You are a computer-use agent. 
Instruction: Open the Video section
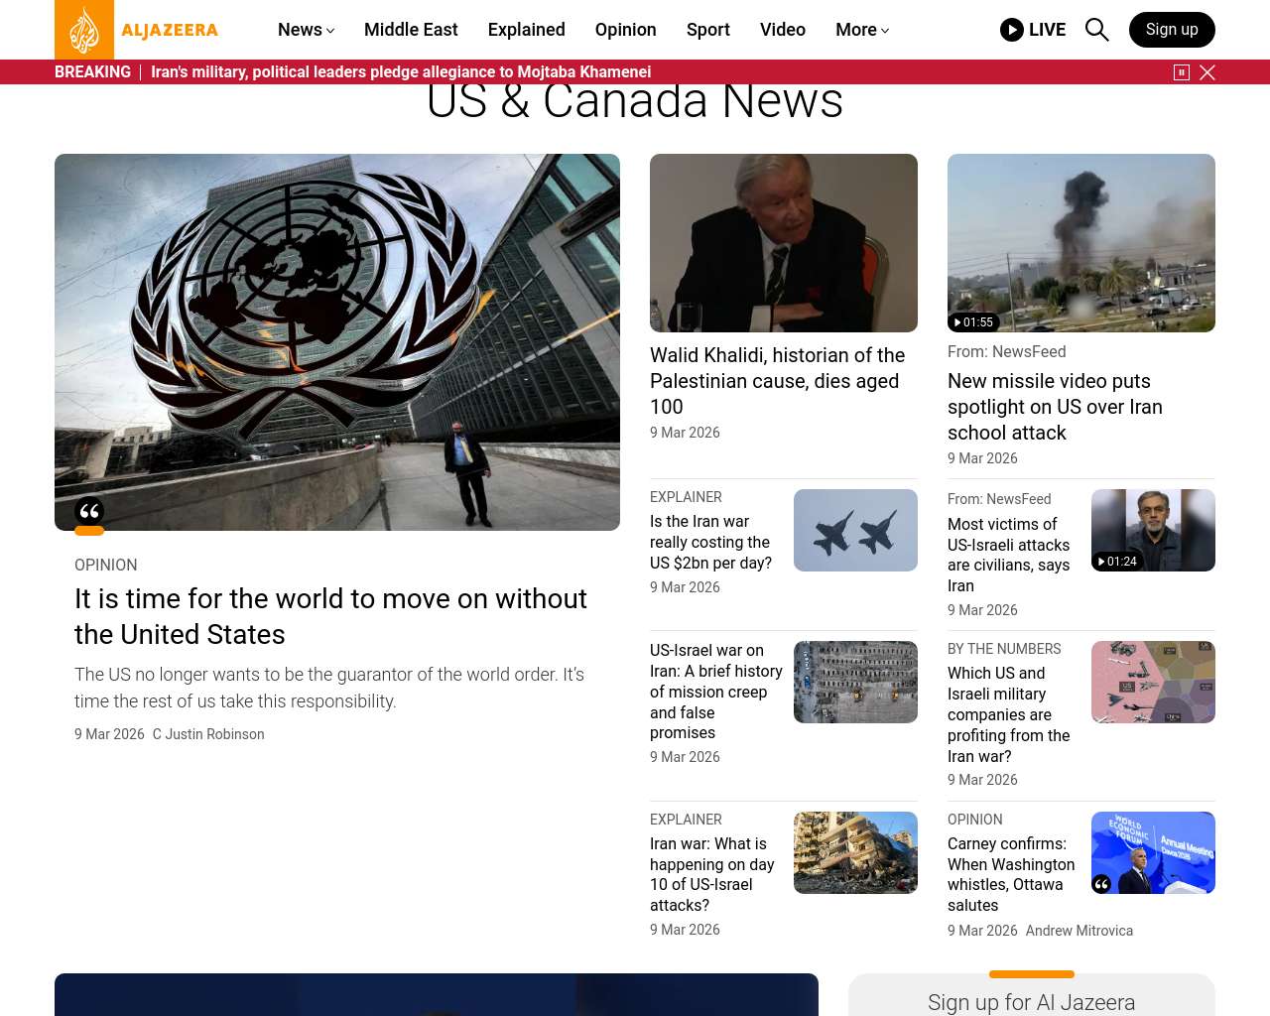783,30
